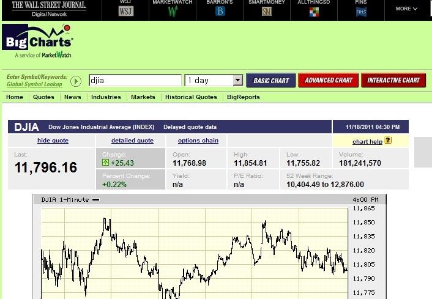Open the Markets menu item
432x299 pixels.
[143, 97]
